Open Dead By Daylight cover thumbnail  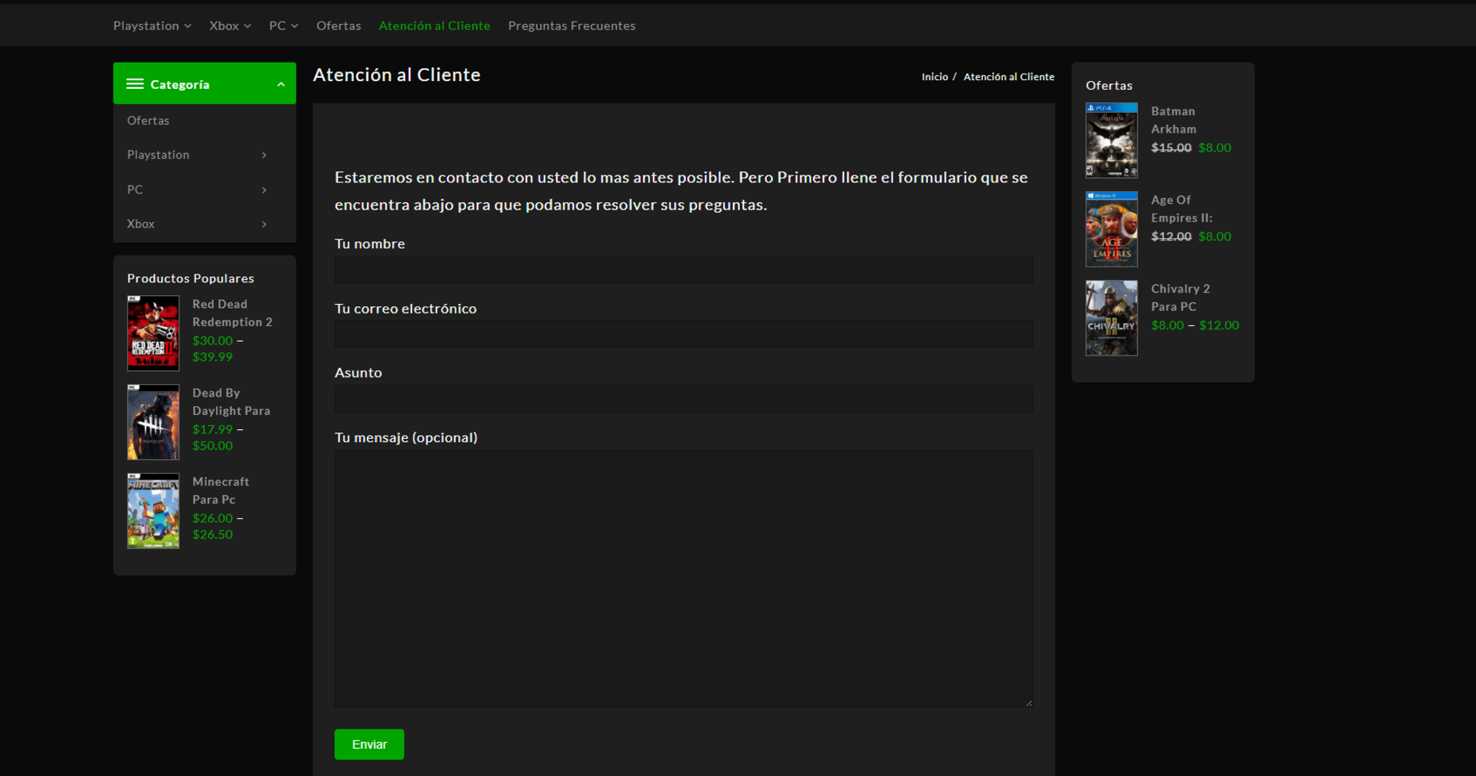pyautogui.click(x=153, y=422)
